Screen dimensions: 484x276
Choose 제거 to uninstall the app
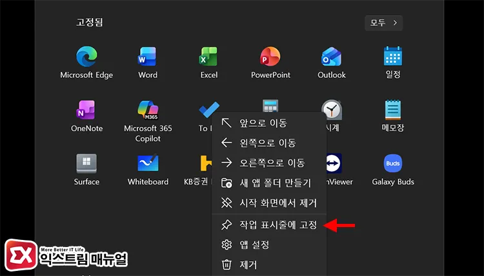[x=269, y=265]
